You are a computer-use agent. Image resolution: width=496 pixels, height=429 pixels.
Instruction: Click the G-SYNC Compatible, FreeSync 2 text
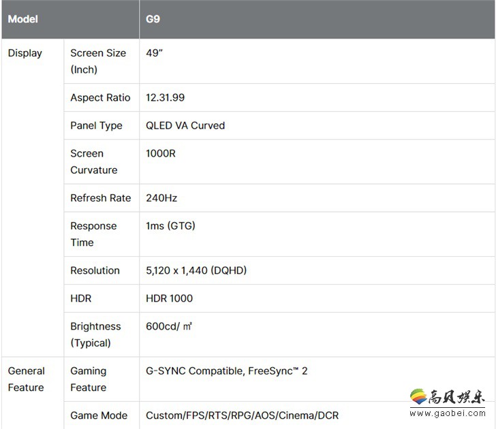pyautogui.click(x=227, y=371)
